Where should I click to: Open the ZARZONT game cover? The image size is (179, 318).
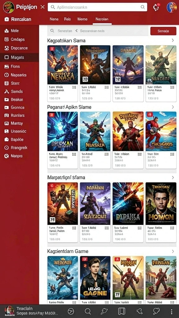pos(95,204)
